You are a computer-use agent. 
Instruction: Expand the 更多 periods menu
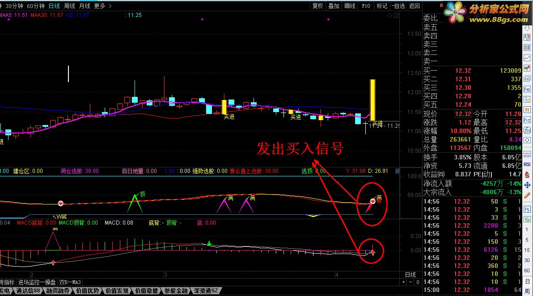point(103,6)
